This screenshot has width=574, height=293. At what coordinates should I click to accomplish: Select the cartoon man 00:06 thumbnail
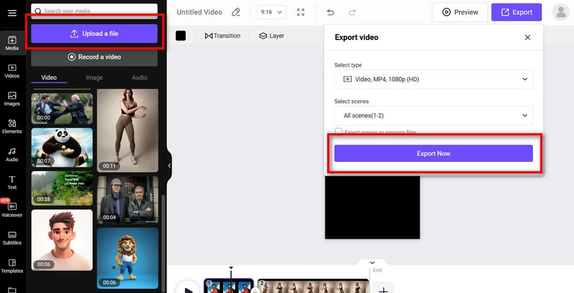62,240
